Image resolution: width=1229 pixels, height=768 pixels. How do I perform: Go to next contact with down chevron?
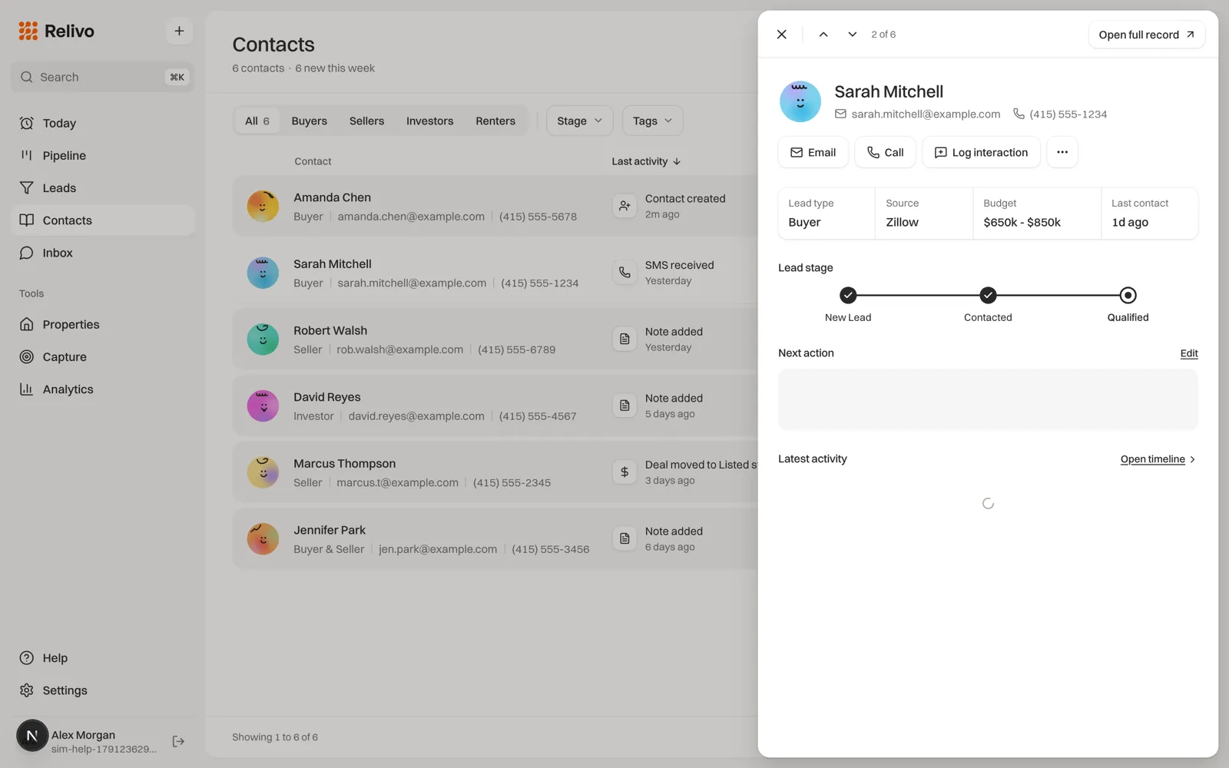[853, 35]
